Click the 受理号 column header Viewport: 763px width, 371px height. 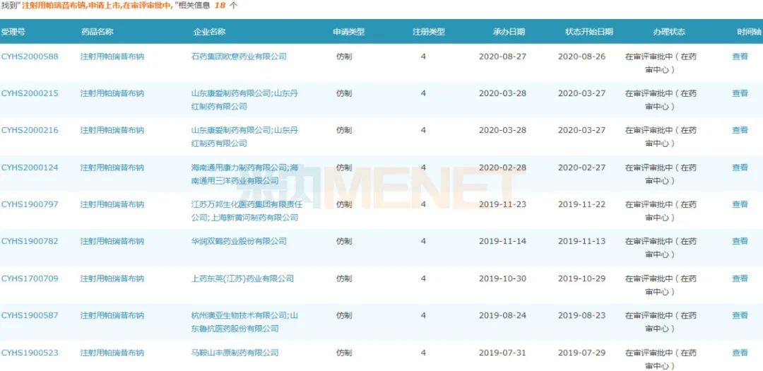coord(13,32)
